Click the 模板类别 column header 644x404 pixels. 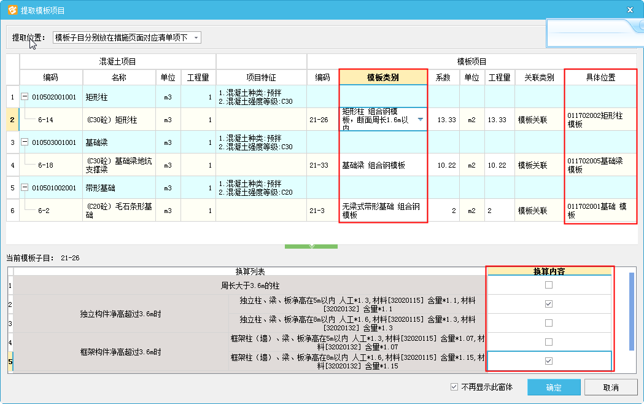coord(383,77)
